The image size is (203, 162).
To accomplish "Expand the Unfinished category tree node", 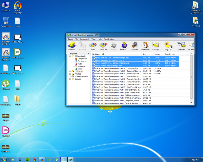I will pos(70,71).
